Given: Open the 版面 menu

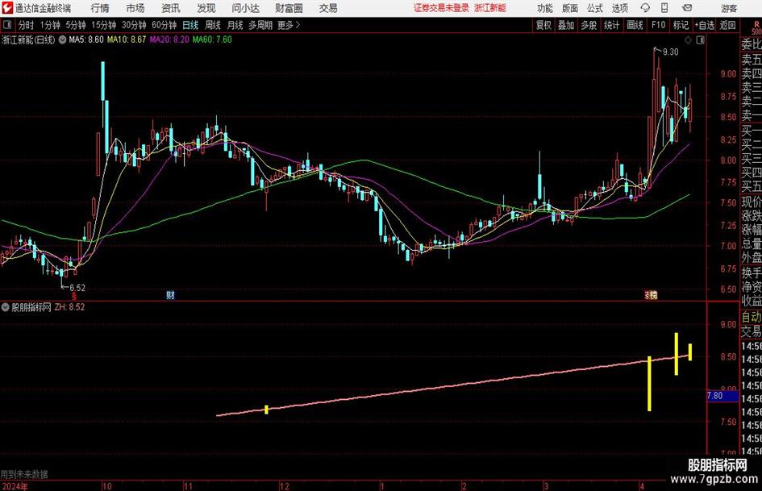Looking at the screenshot, I should (569, 8).
